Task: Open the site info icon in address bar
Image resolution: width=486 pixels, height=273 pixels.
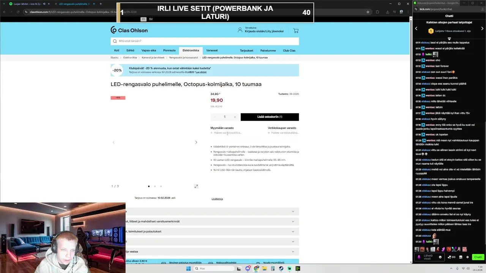Action: tap(26, 12)
